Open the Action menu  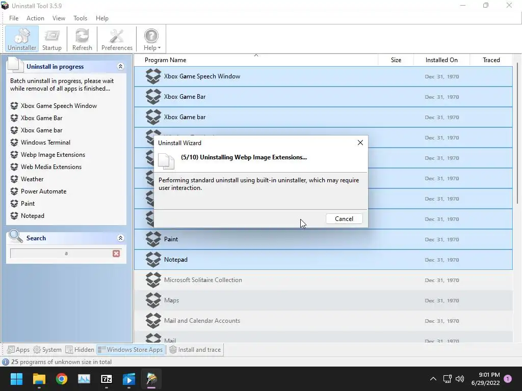(x=35, y=18)
